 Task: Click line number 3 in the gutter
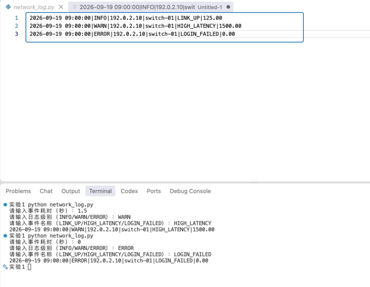click(x=17, y=34)
